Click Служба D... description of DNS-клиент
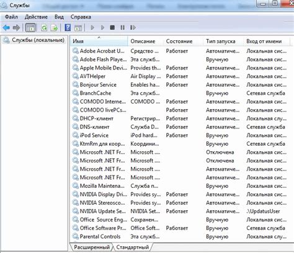The height and width of the screenshot is (253, 294). (145, 126)
